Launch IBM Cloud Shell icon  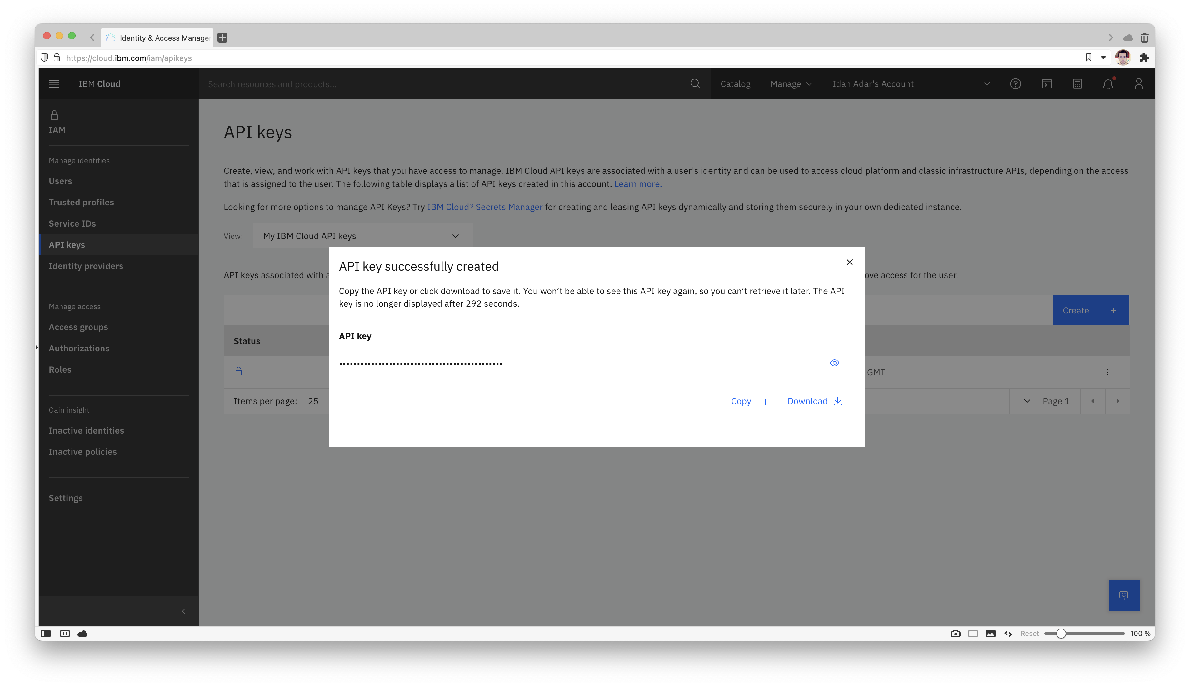tap(1047, 84)
